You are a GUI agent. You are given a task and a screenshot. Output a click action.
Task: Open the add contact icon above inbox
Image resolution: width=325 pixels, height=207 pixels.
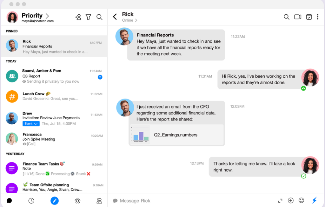78,17
